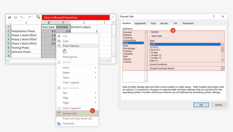The width and height of the screenshot is (233, 132).
Task: Expand the Insert submenu
Action: click(x=95, y=68)
